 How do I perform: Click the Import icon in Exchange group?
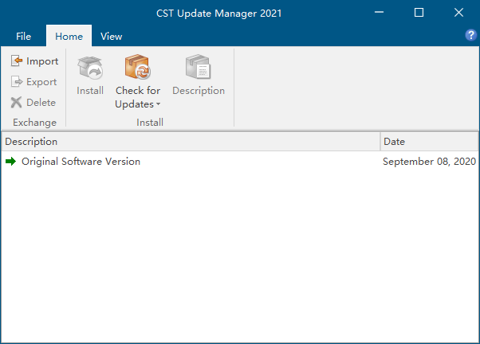click(x=17, y=61)
